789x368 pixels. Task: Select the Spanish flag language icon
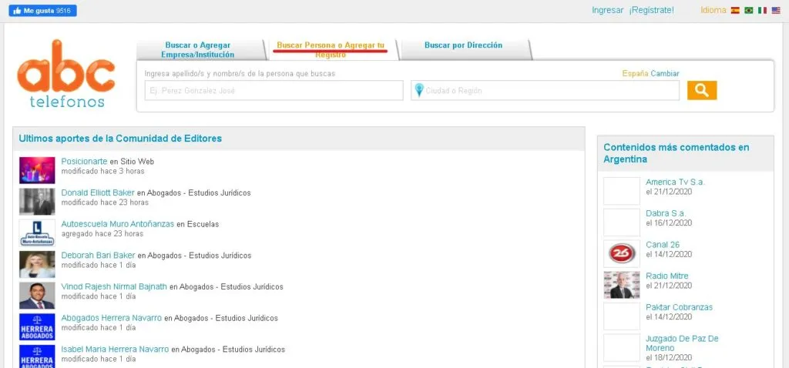click(x=735, y=10)
